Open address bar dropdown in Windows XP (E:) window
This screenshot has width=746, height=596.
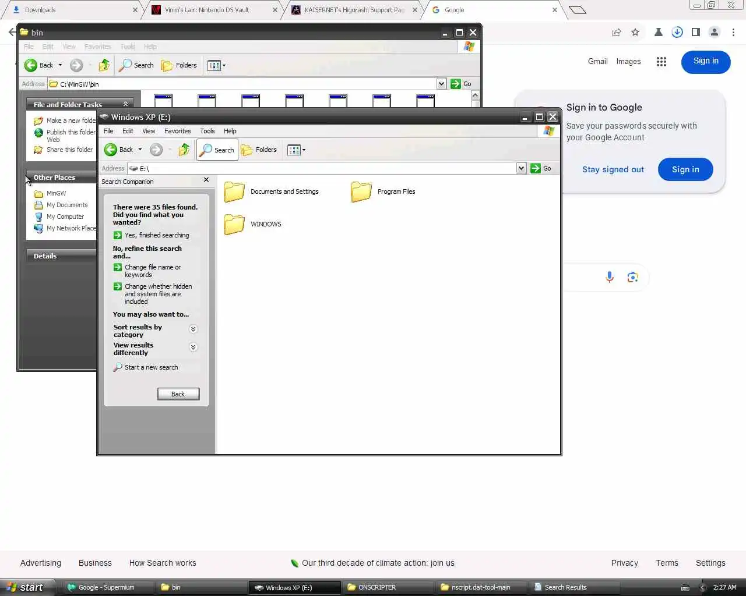coord(521,168)
